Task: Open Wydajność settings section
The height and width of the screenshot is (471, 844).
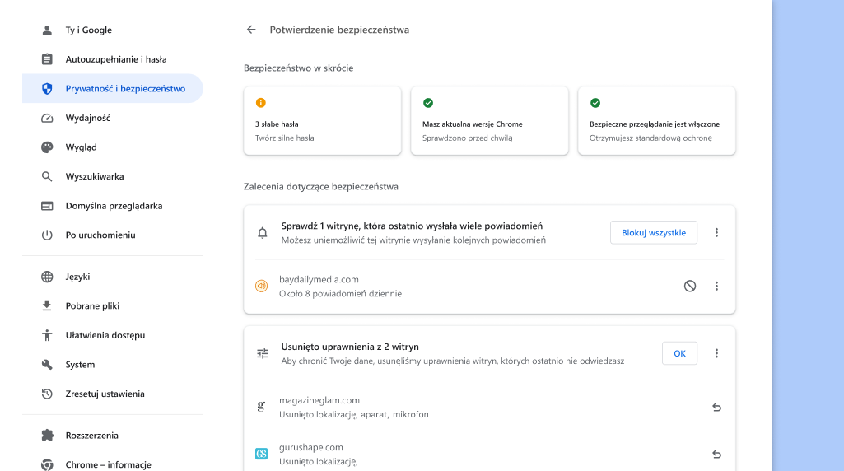Action: tap(113, 118)
